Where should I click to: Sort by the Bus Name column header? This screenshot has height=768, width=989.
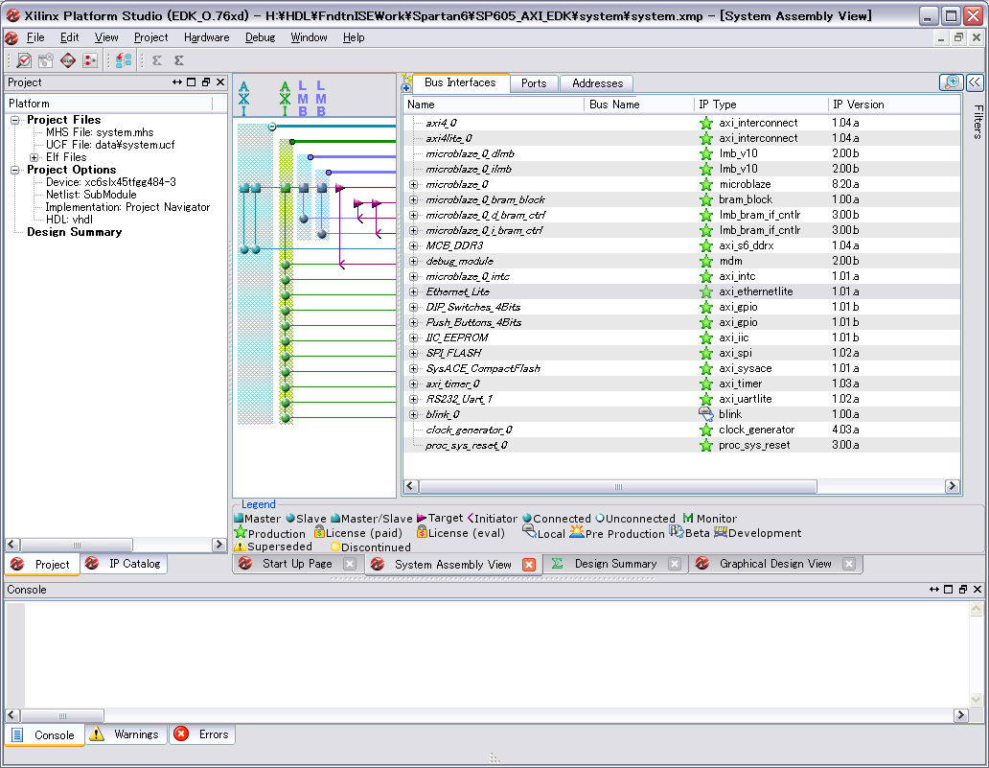pyautogui.click(x=639, y=105)
